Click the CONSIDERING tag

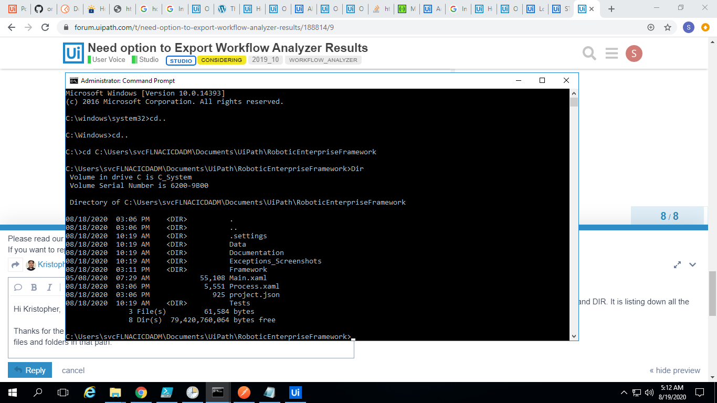(222, 60)
